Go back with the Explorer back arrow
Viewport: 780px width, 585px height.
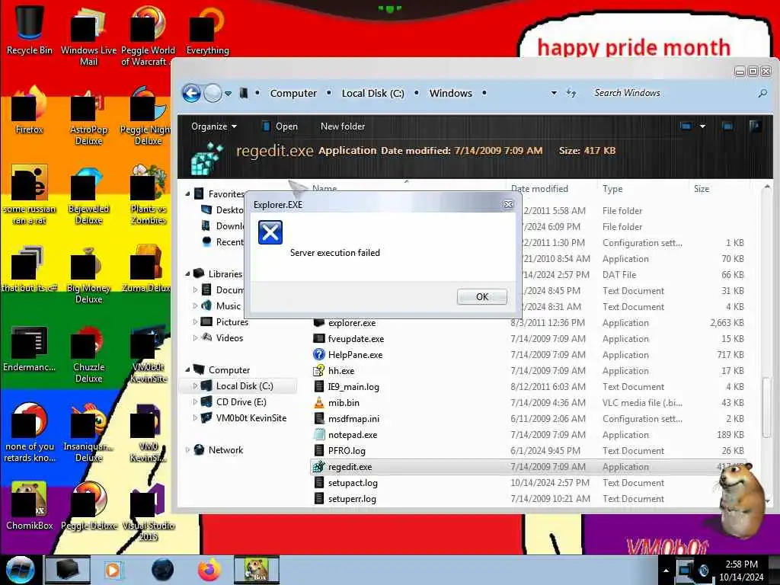(x=191, y=93)
